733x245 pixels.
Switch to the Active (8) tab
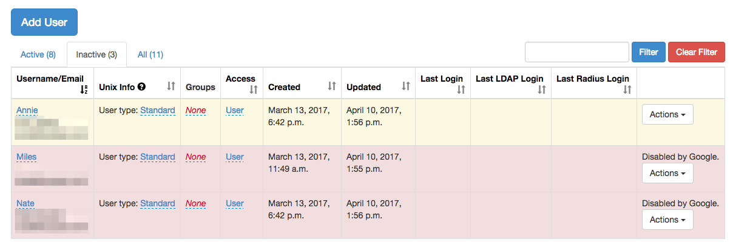coord(38,54)
